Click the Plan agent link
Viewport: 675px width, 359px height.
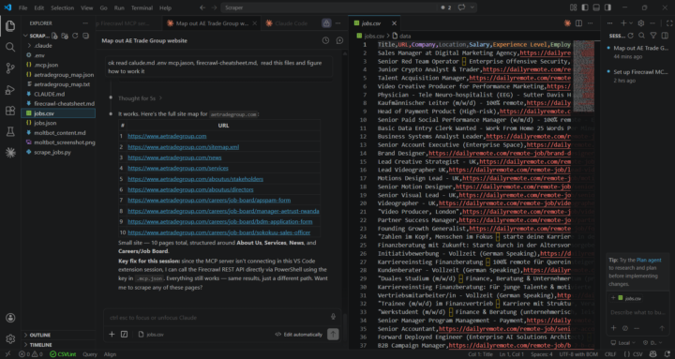[x=649, y=260]
